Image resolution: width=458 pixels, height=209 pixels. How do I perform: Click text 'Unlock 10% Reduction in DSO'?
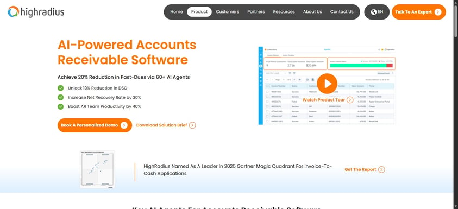click(98, 88)
